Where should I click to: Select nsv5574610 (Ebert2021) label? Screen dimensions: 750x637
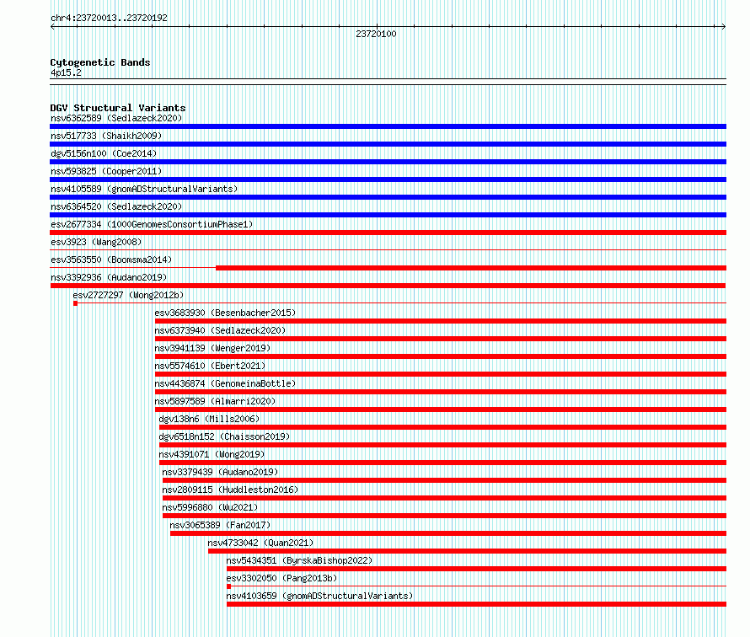tap(210, 366)
